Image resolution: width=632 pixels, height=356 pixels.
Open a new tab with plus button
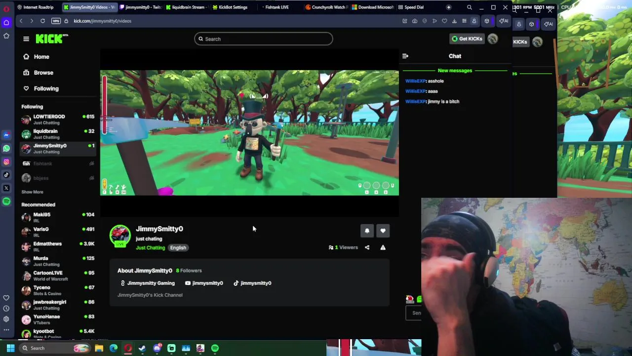(x=448, y=7)
